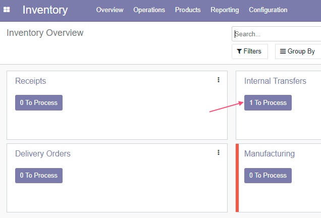Open the Manufacturing card title link
Image resolution: width=321 pixels, height=218 pixels.
270,154
